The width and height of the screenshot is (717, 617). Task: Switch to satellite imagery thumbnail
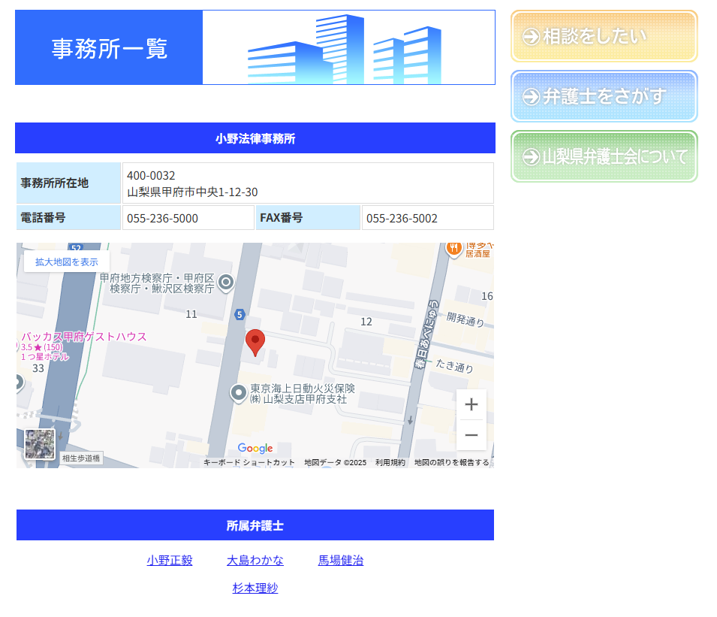[40, 444]
